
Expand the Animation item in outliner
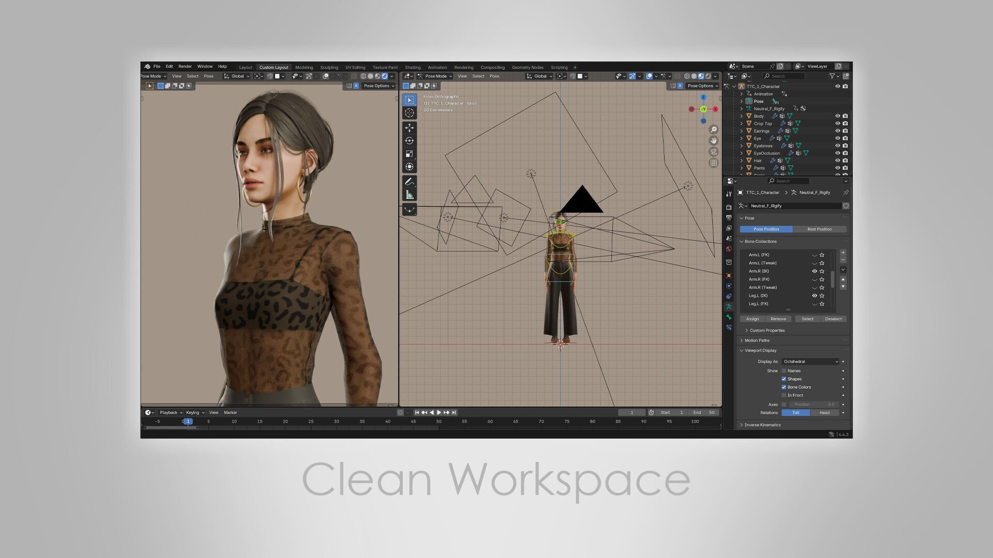pos(741,94)
